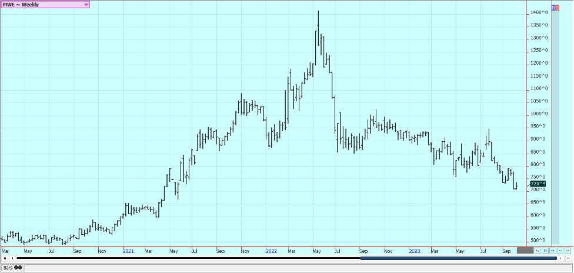Click the 720^4 current price label
Image resolution: width=574 pixels, height=273 pixels.
pyautogui.click(x=538, y=184)
